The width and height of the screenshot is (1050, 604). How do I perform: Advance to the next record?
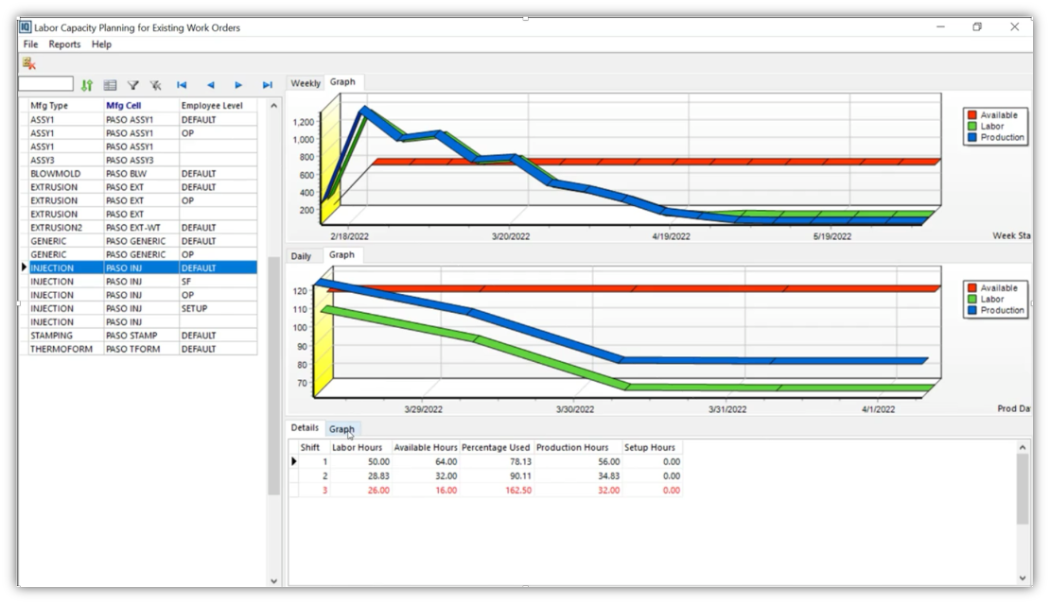(238, 85)
